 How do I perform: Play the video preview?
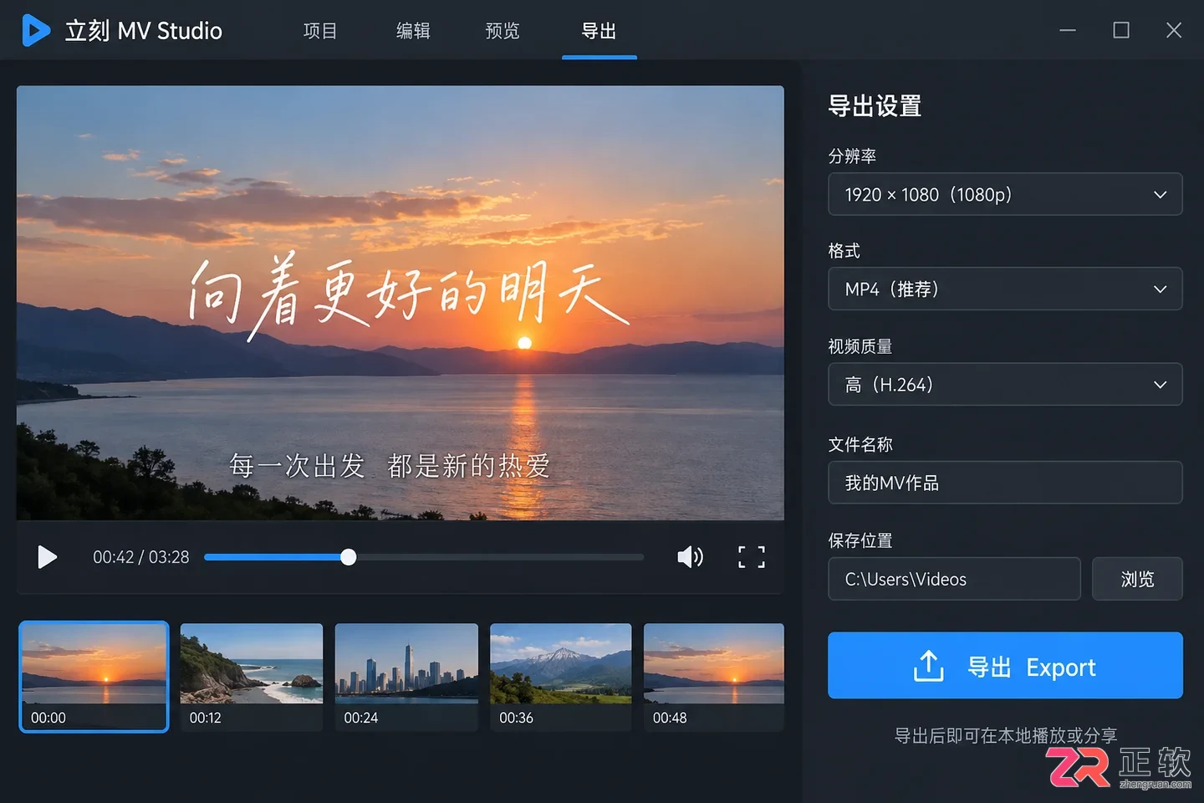(47, 557)
